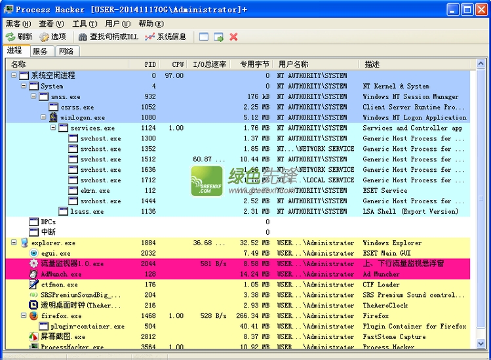Image resolution: width=491 pixels, height=360 pixels.
Task: Click the DPCs row icon
Action: (x=33, y=222)
